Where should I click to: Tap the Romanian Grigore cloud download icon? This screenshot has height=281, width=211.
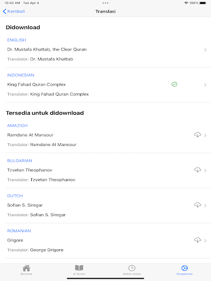[197, 240]
